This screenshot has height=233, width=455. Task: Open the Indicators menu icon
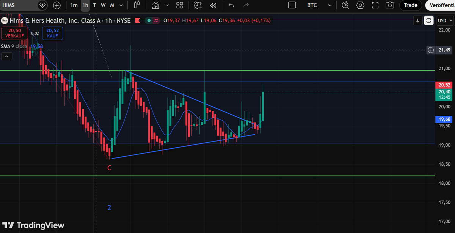click(156, 5)
